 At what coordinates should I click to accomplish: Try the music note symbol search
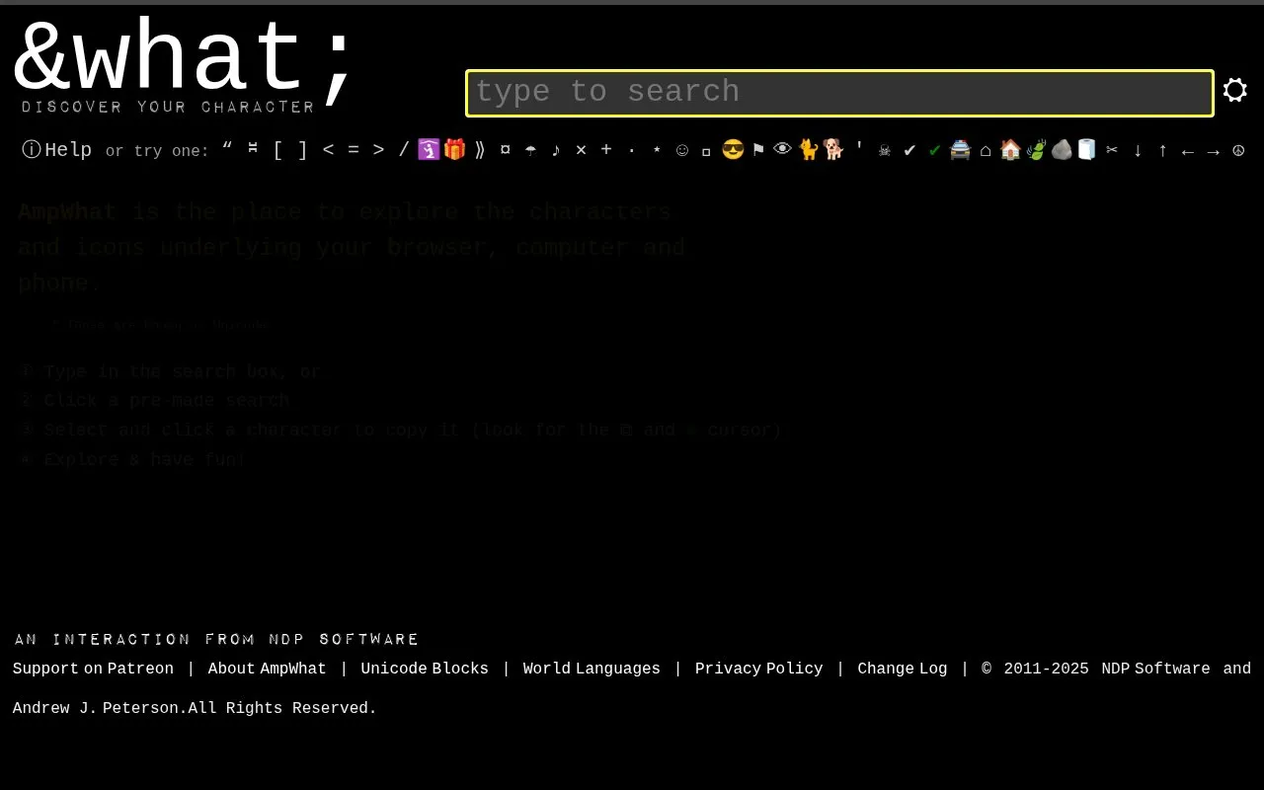click(556, 150)
